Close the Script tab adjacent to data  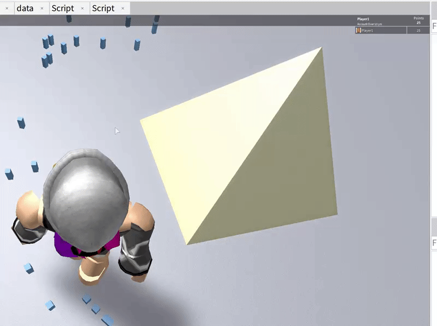pyautogui.click(x=82, y=8)
